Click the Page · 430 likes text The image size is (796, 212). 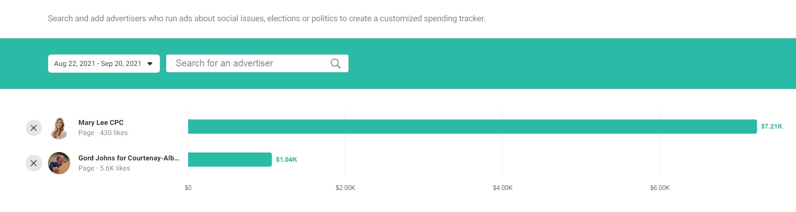pos(103,133)
